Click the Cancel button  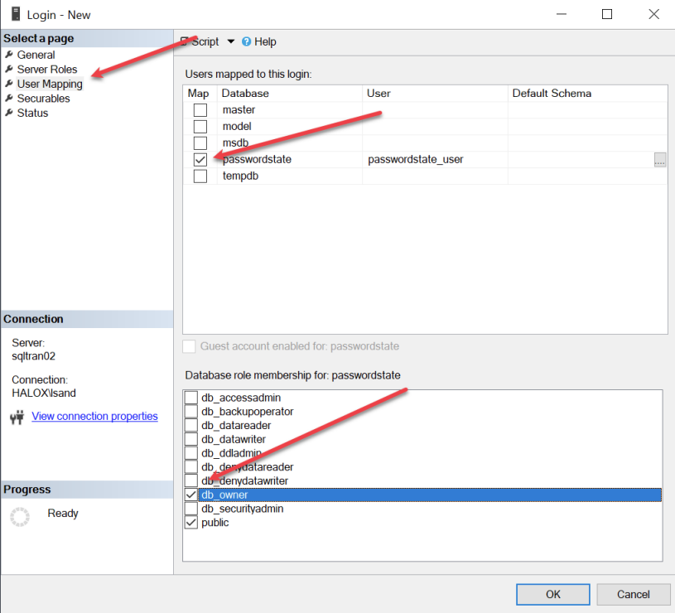coord(634,595)
